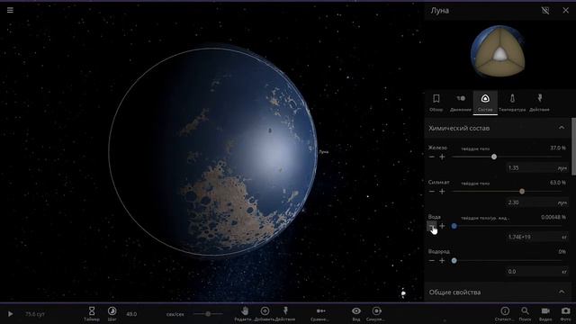This screenshot has width=576, height=324.
Task: Start Видео recording camera icon
Action: (545, 314)
